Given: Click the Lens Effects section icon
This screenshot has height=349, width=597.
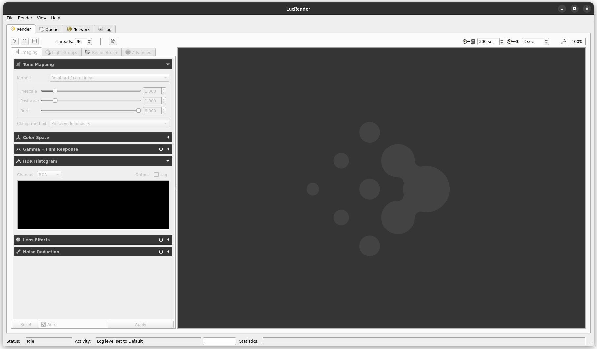Looking at the screenshot, I should [x=18, y=240].
